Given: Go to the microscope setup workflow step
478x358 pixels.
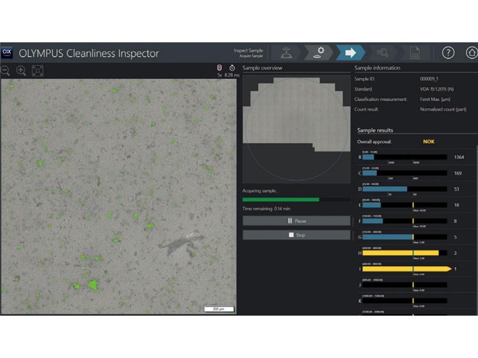Looking at the screenshot, I should click(286, 53).
